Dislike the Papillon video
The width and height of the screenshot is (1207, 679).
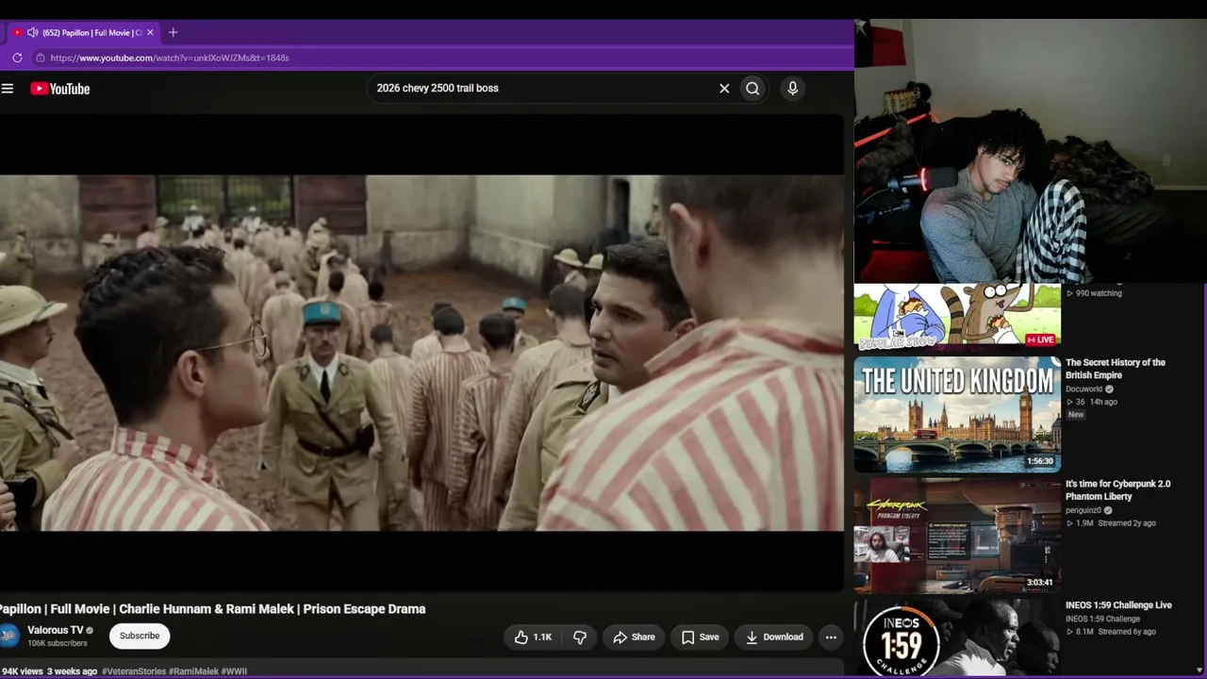[x=580, y=638]
